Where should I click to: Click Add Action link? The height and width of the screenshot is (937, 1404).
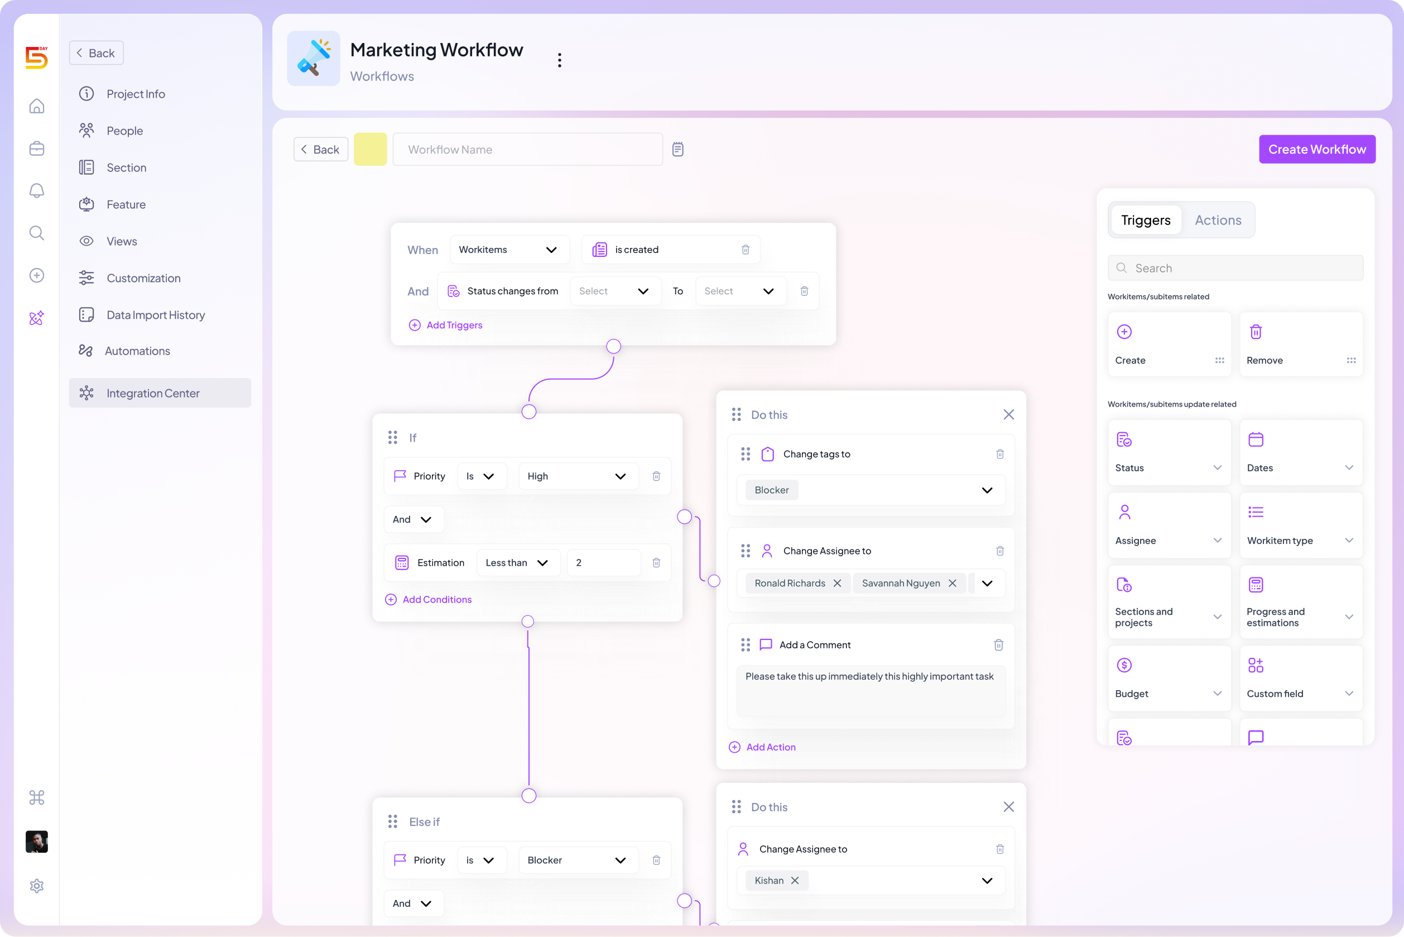(762, 747)
